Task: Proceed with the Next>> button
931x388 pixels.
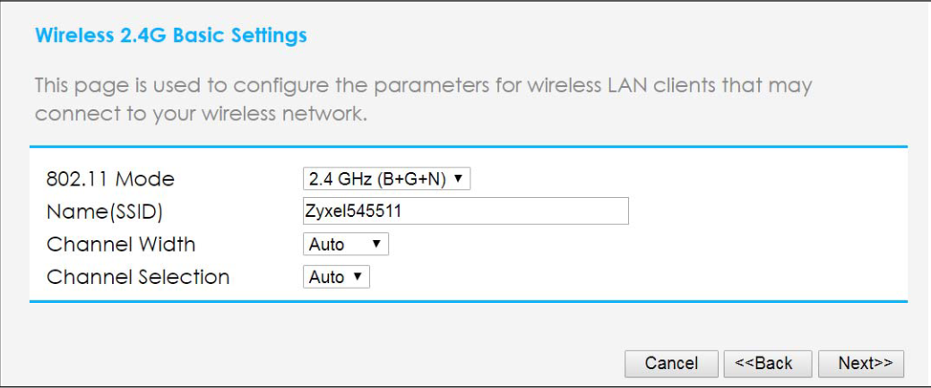Action: pos(860,363)
